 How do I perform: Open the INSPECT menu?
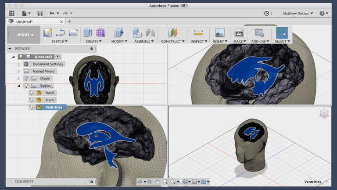coord(199,41)
